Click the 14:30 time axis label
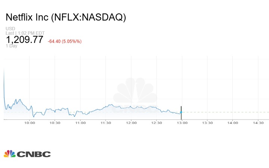 (258, 123)
